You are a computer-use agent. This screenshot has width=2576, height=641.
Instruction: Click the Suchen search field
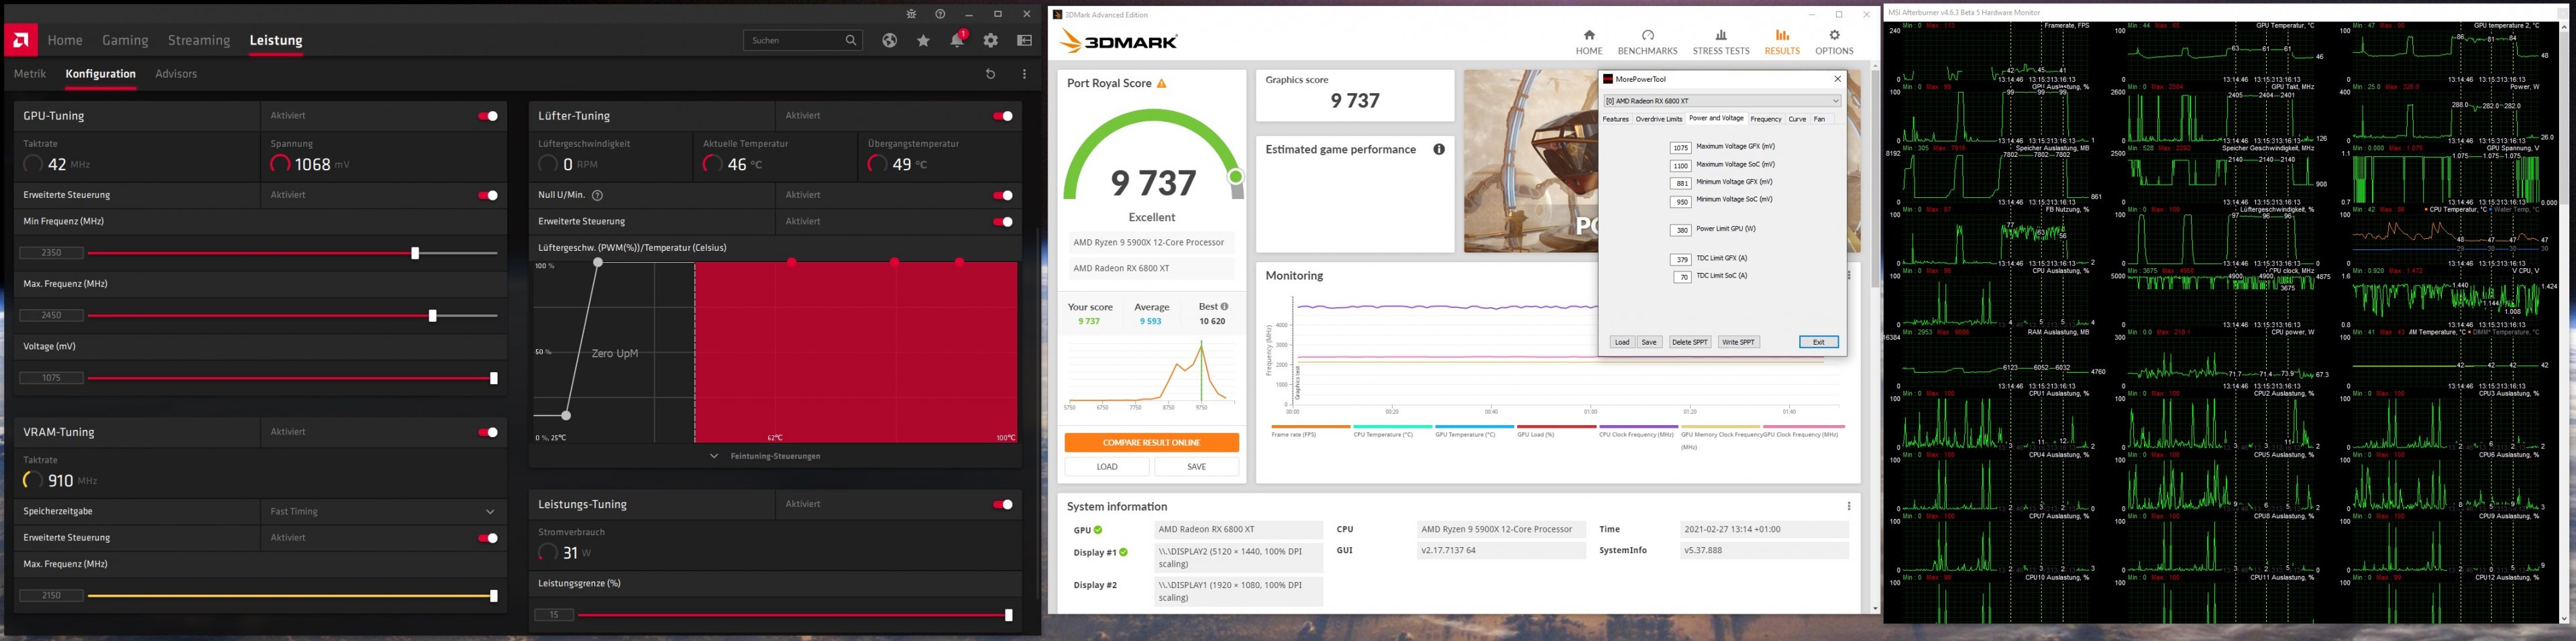coord(803,40)
